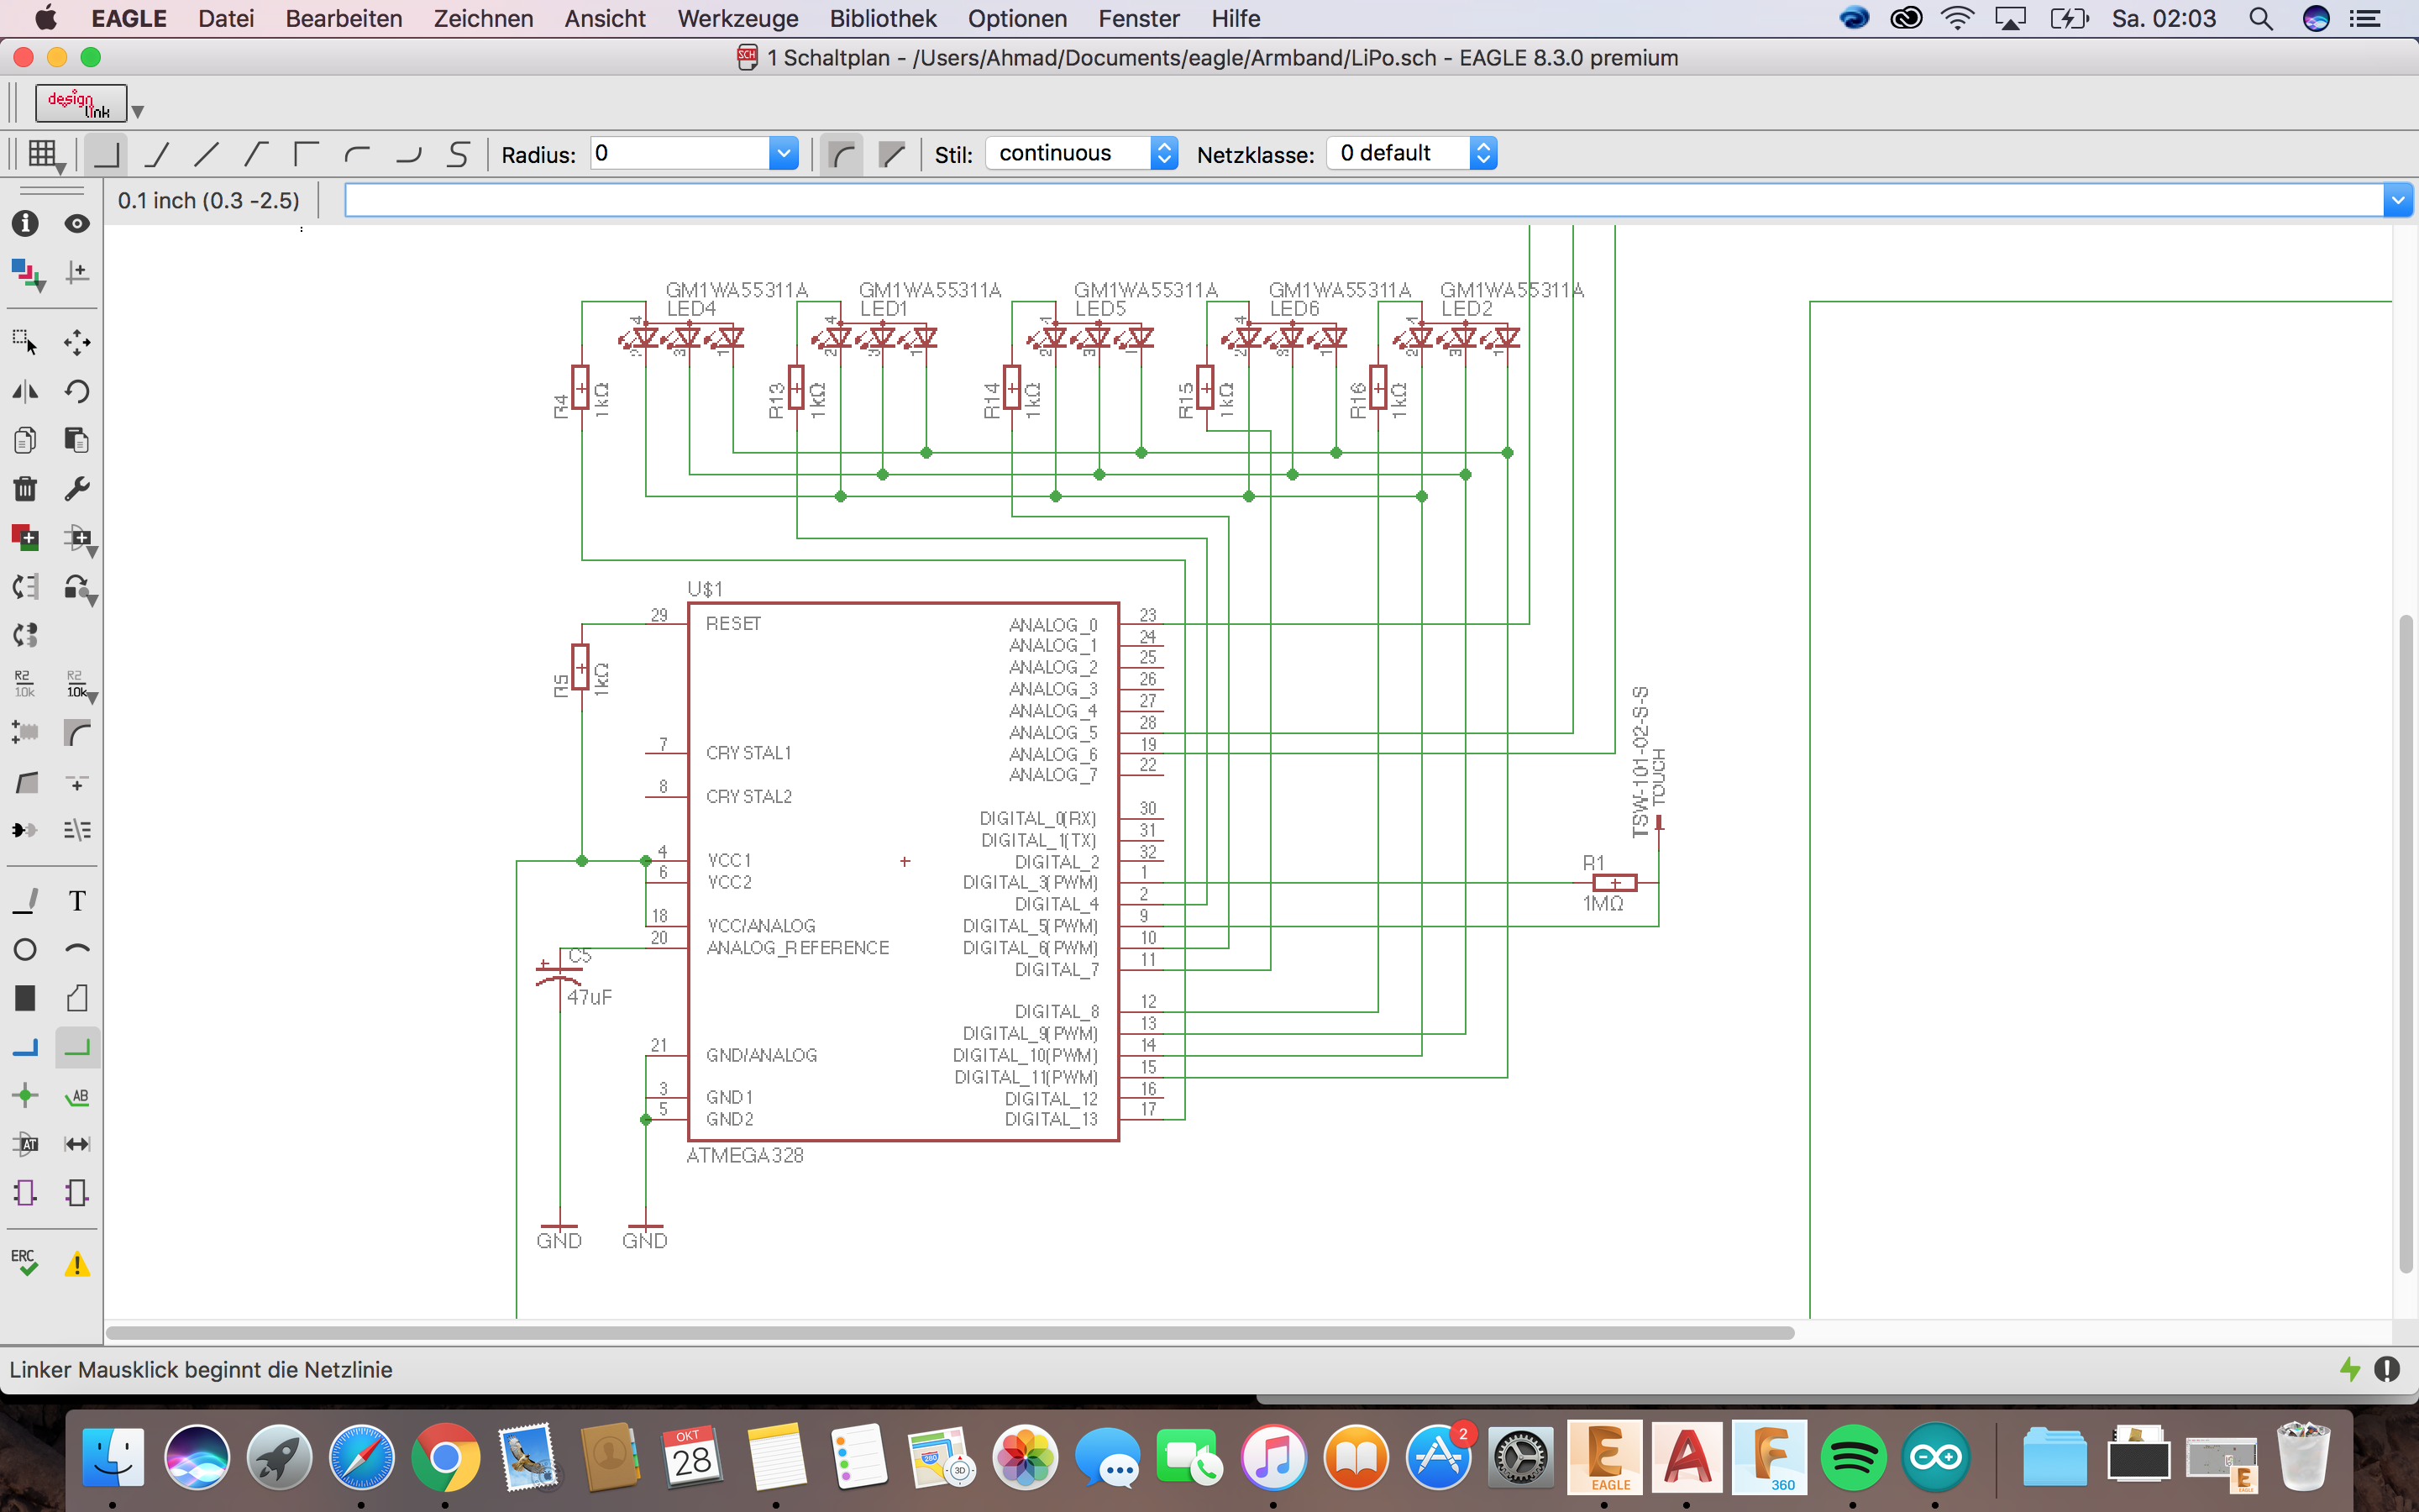The height and width of the screenshot is (1512, 2419).
Task: Select the Polygon tool
Action: (x=77, y=998)
